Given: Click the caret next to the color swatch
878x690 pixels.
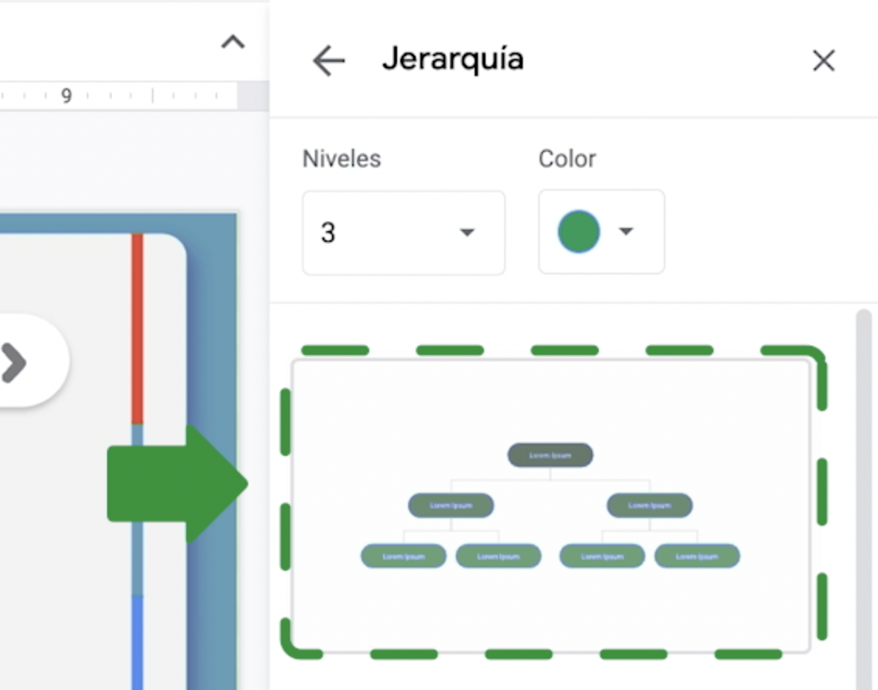Looking at the screenshot, I should point(625,231).
